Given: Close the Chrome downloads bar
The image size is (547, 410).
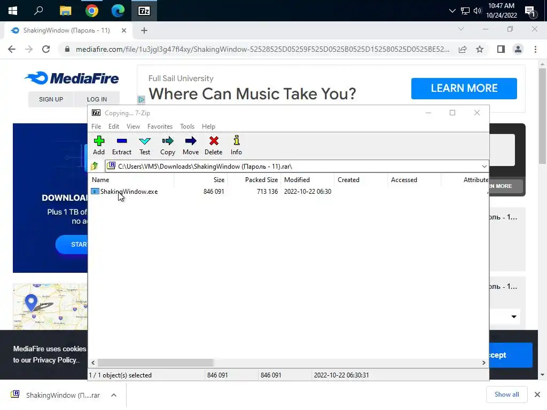Looking at the screenshot, I should coord(537,395).
